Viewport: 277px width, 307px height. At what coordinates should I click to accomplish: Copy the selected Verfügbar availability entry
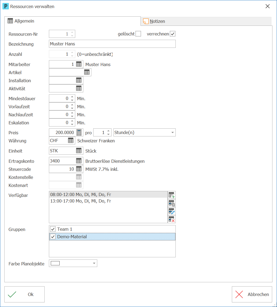pos(172,203)
